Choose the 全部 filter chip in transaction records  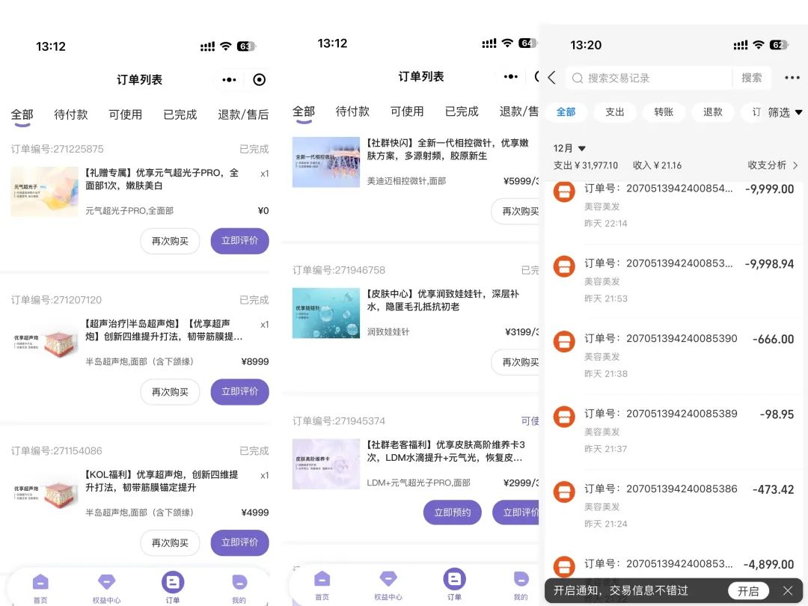[566, 111]
